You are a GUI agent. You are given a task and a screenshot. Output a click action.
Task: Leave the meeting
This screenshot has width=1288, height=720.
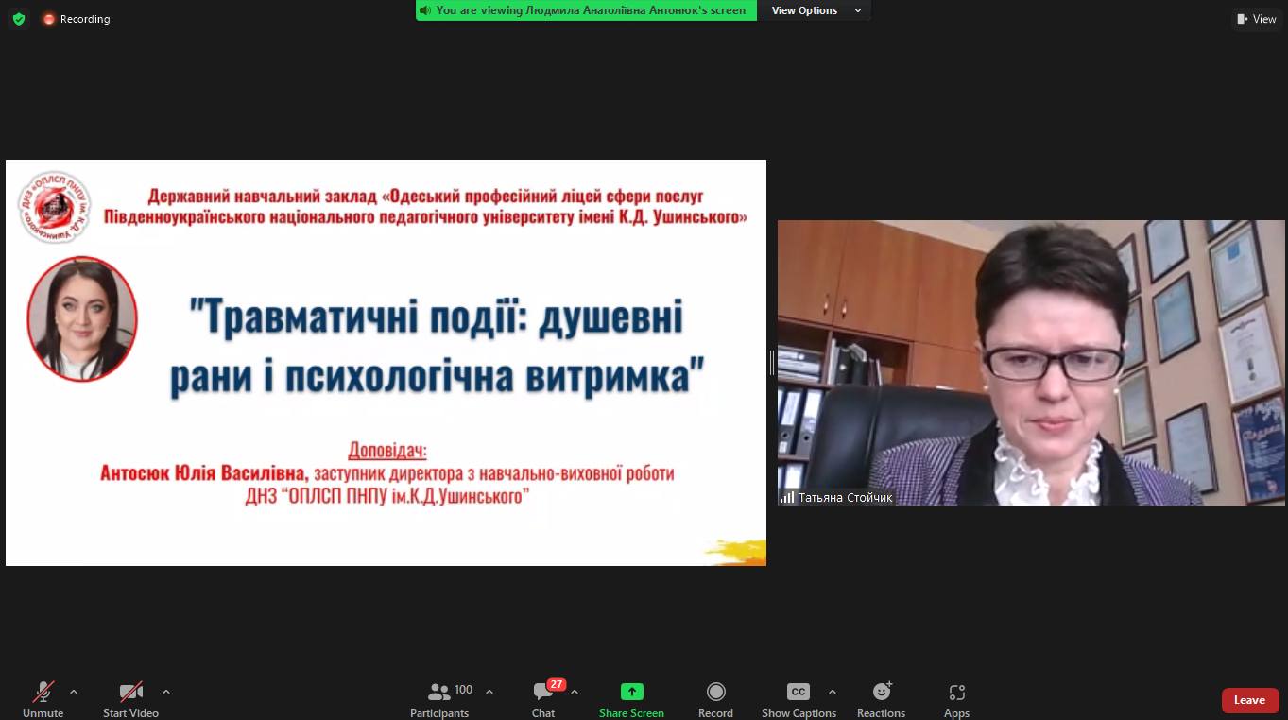pos(1249,700)
